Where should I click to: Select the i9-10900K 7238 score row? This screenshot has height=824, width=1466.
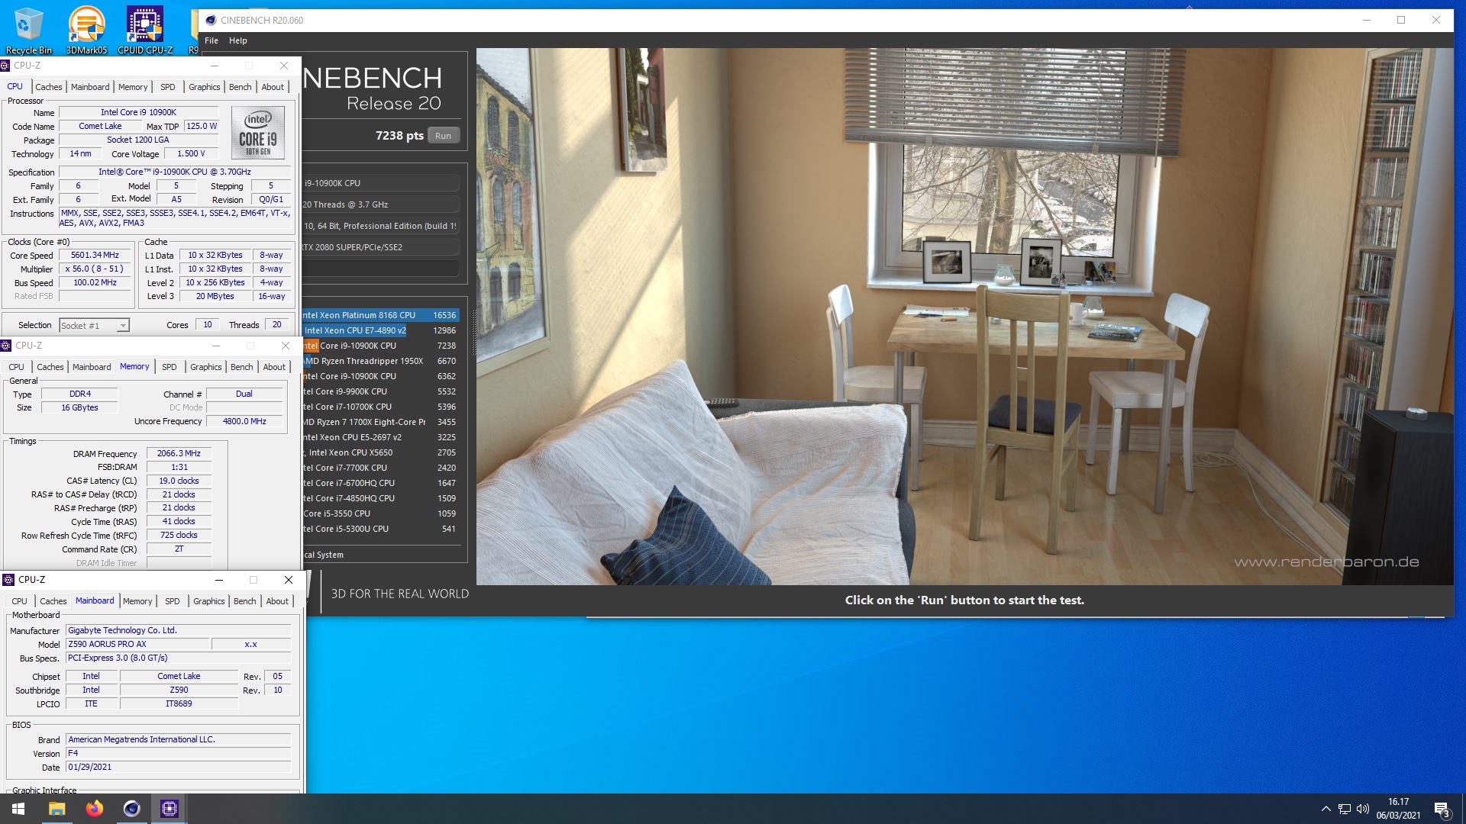(381, 346)
